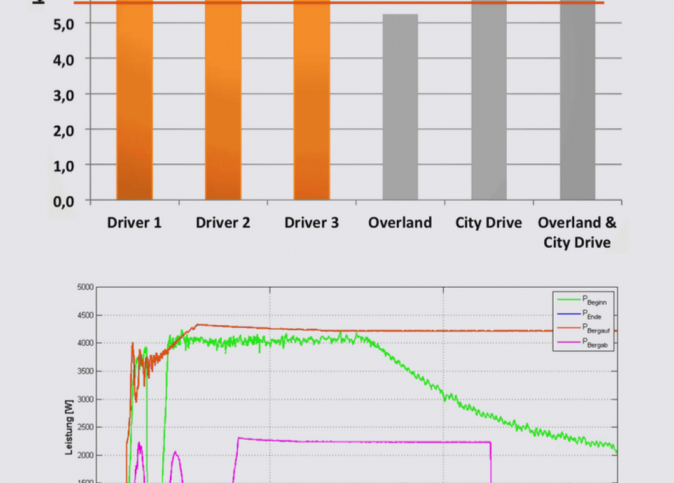This screenshot has height=483, width=674.
Task: Select the "4,0" y-axis value
Action: tap(64, 60)
